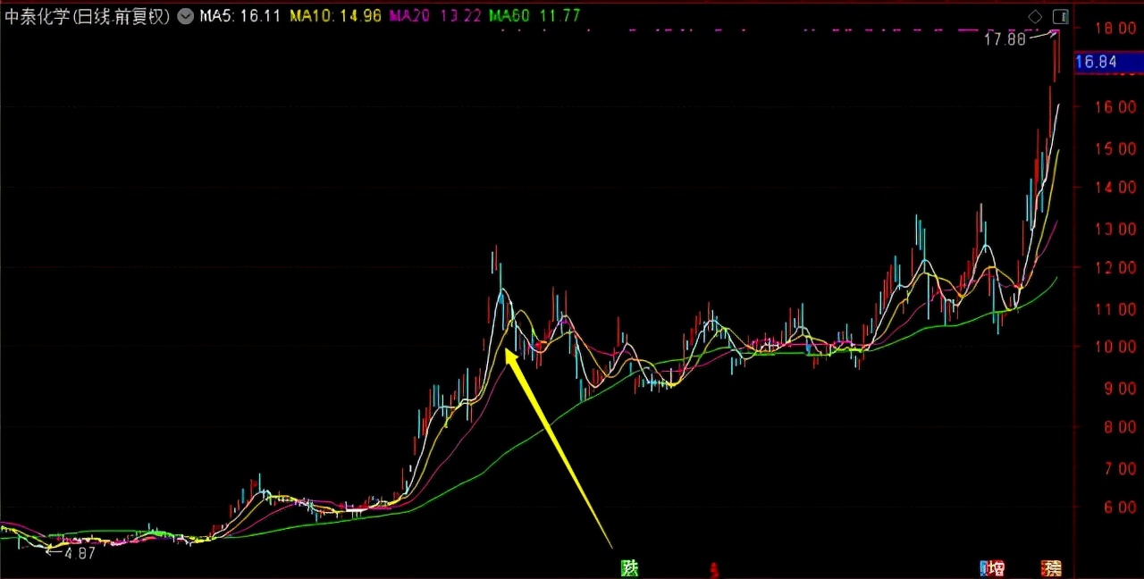Click the 增 event marker icon

pyautogui.click(x=993, y=568)
